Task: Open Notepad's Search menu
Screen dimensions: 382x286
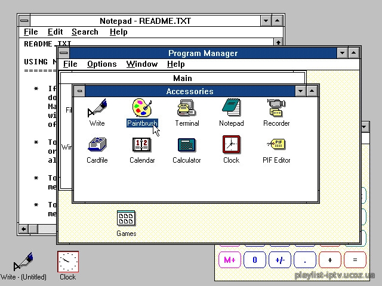Action: pos(85,32)
